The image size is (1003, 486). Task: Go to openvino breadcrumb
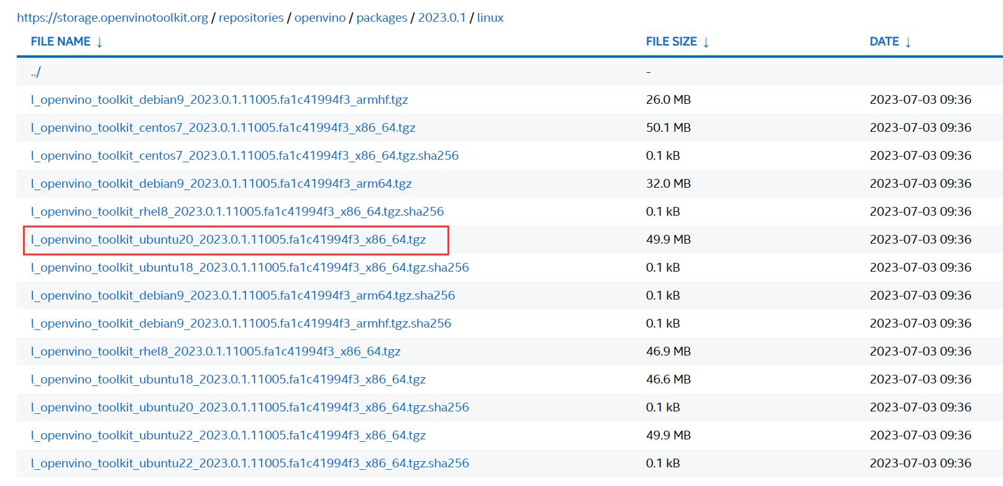[320, 17]
